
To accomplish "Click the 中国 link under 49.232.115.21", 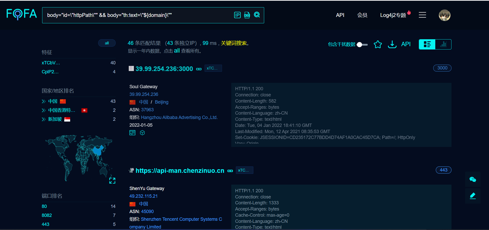I will (x=143, y=204).
